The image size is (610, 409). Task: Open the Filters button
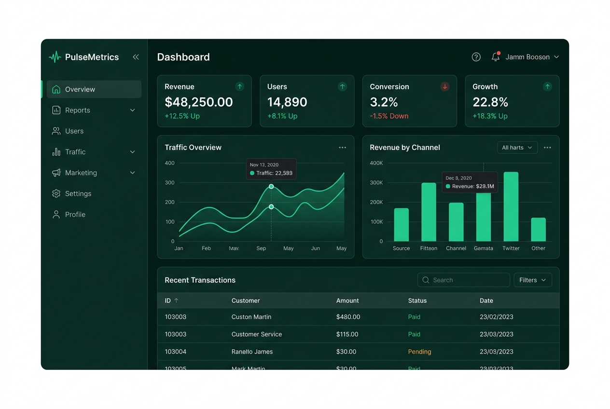pos(533,280)
